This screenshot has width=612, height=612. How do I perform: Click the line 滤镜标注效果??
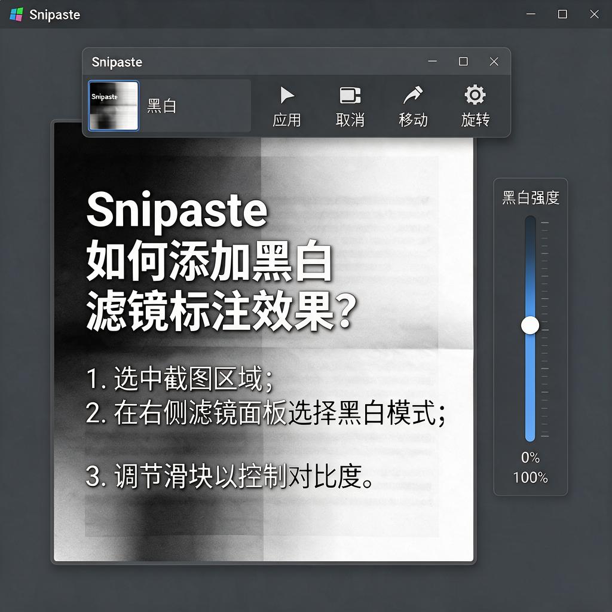[x=222, y=310]
